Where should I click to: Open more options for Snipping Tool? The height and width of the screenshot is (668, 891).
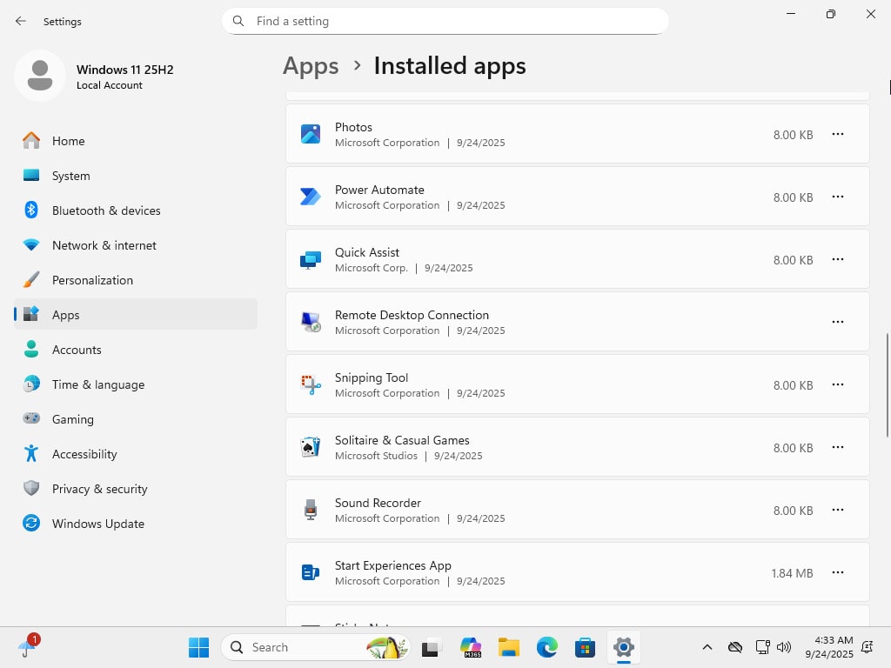pos(838,384)
